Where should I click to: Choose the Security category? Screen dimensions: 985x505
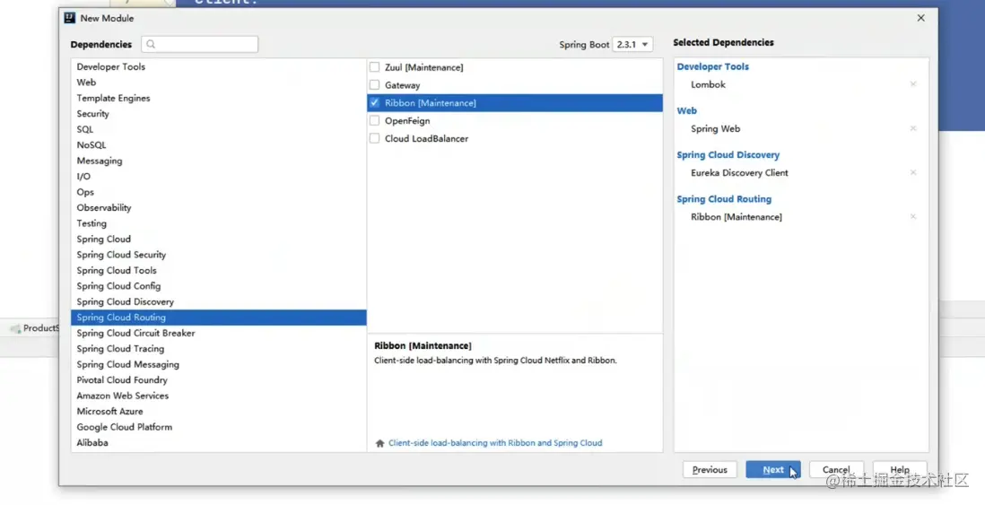pos(219,114)
